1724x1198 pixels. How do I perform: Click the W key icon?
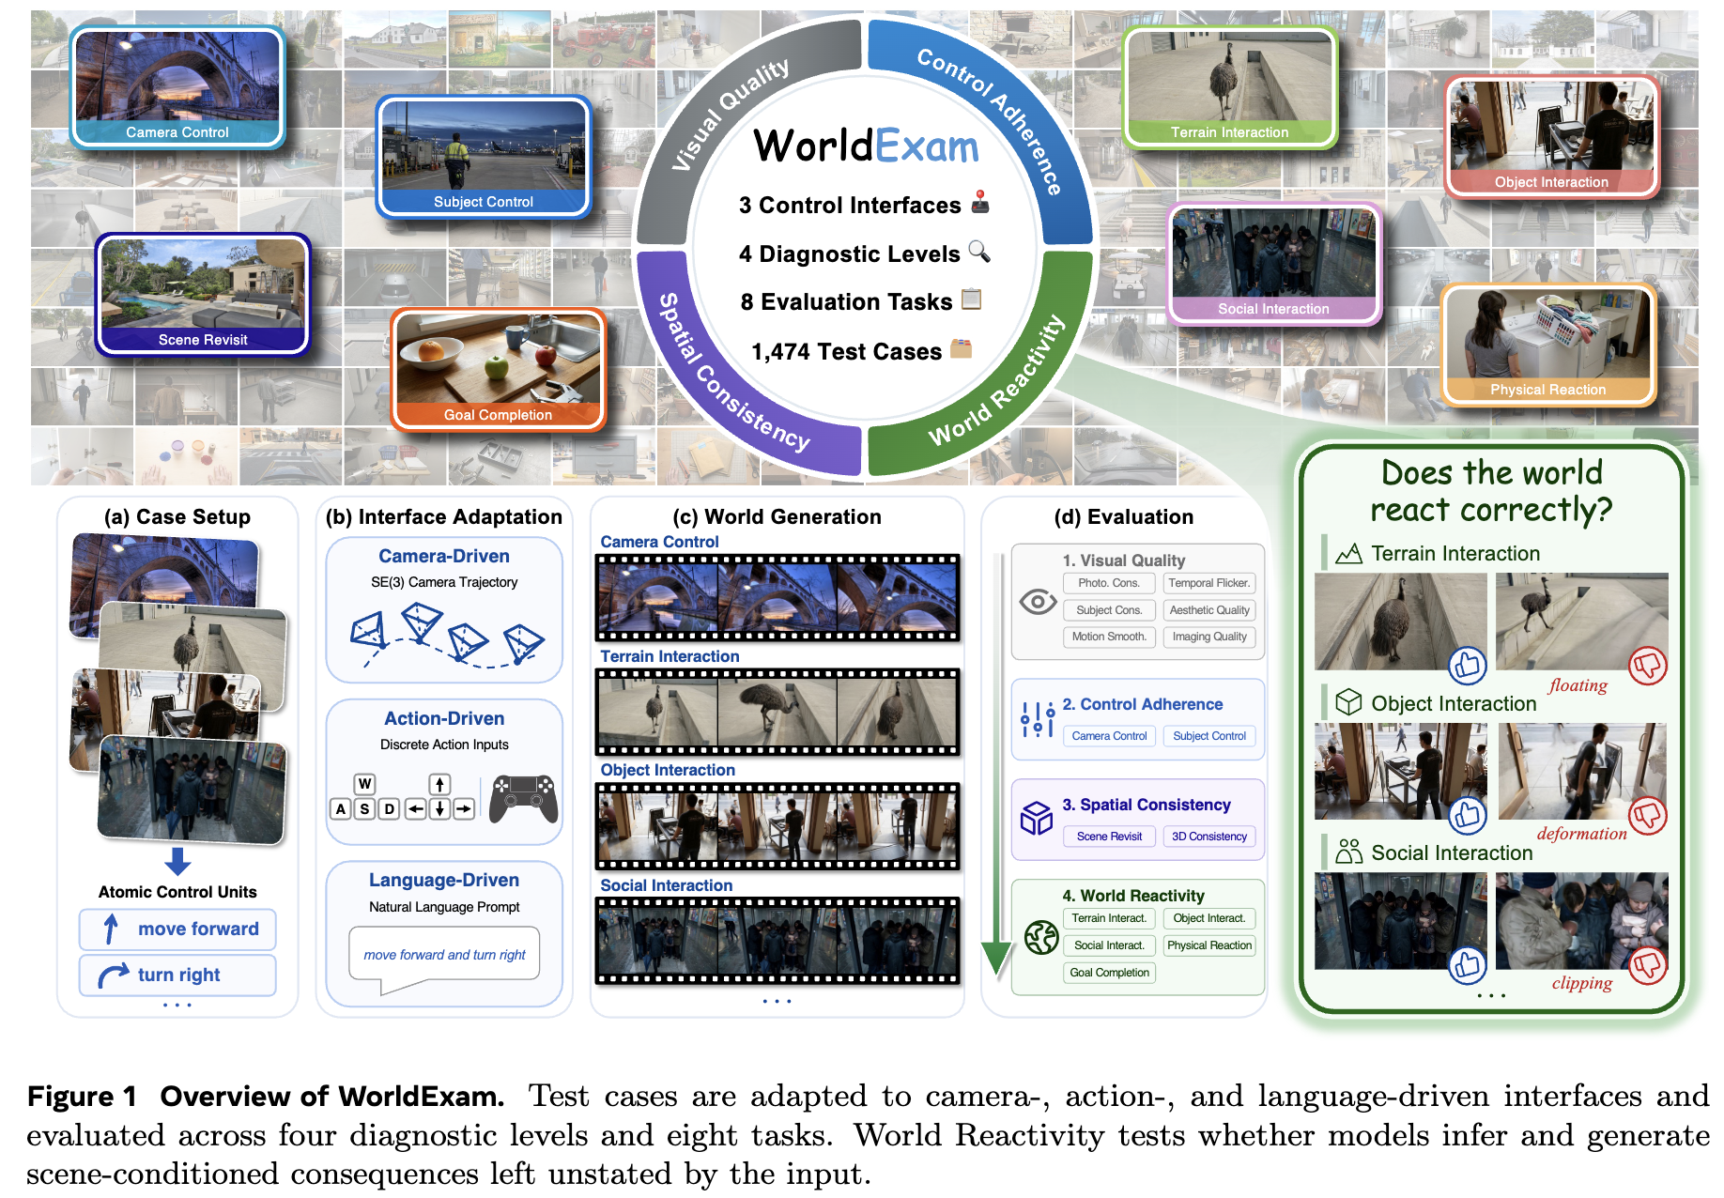click(x=365, y=784)
